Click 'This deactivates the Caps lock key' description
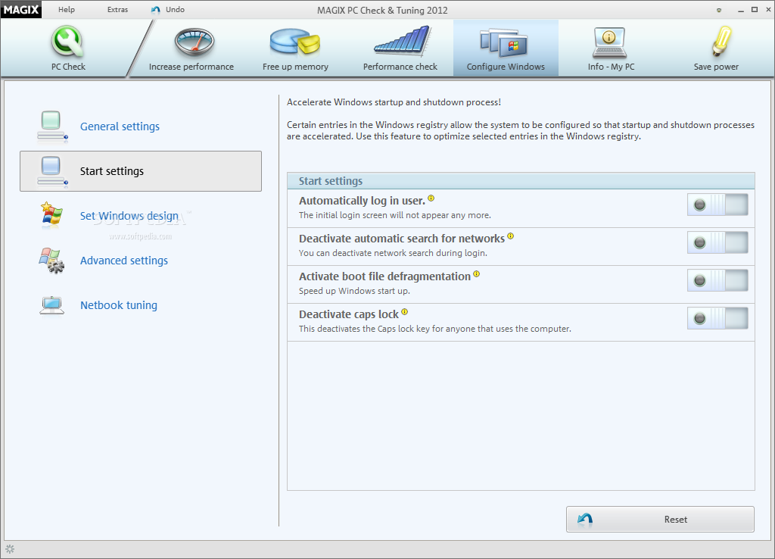This screenshot has width=775, height=559. coord(435,329)
